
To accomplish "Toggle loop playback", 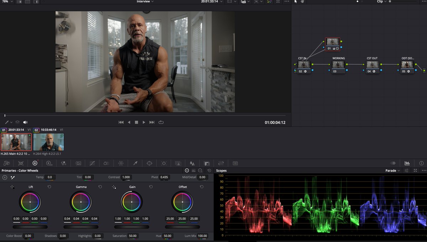I will coord(161,122).
